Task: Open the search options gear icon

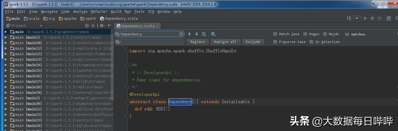Action: 213,34
